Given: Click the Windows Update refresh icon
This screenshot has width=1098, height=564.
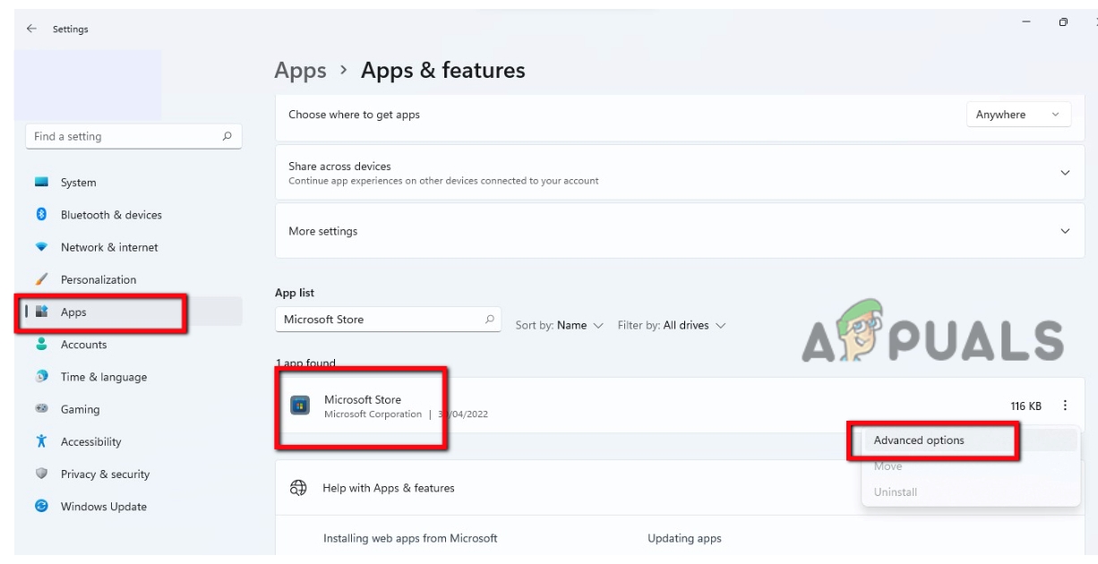Looking at the screenshot, I should pos(41,507).
